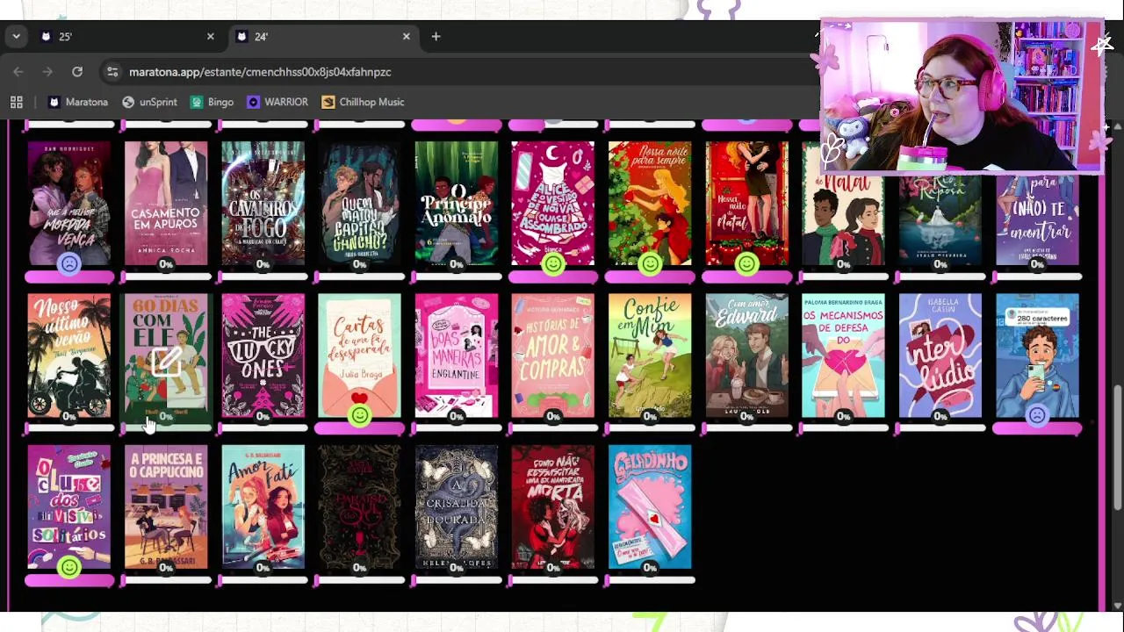Click purple sad face on Que a Melhor Mordida Vença
The height and width of the screenshot is (632, 1124).
pos(69,263)
